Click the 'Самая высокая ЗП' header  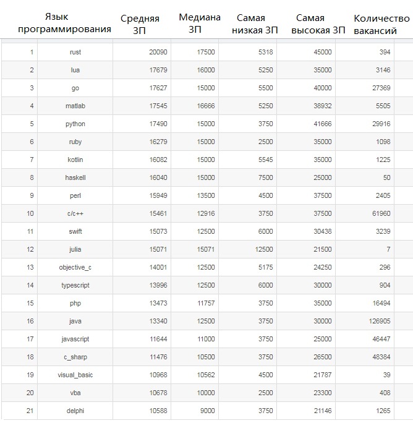[318, 23]
